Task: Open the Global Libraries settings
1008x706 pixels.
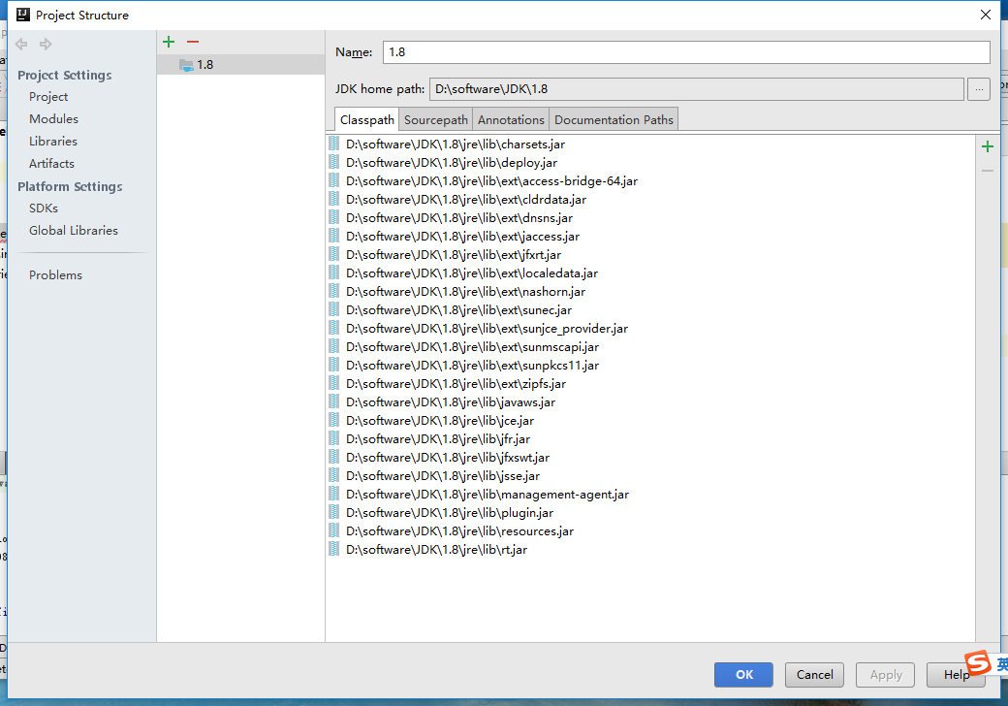Action: point(74,230)
